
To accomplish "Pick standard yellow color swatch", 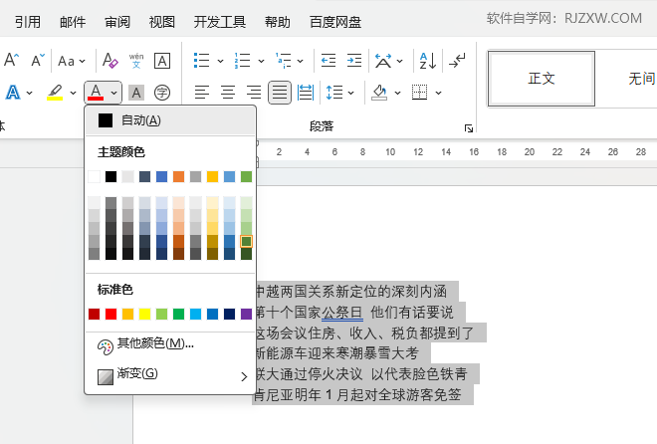I will tap(144, 314).
